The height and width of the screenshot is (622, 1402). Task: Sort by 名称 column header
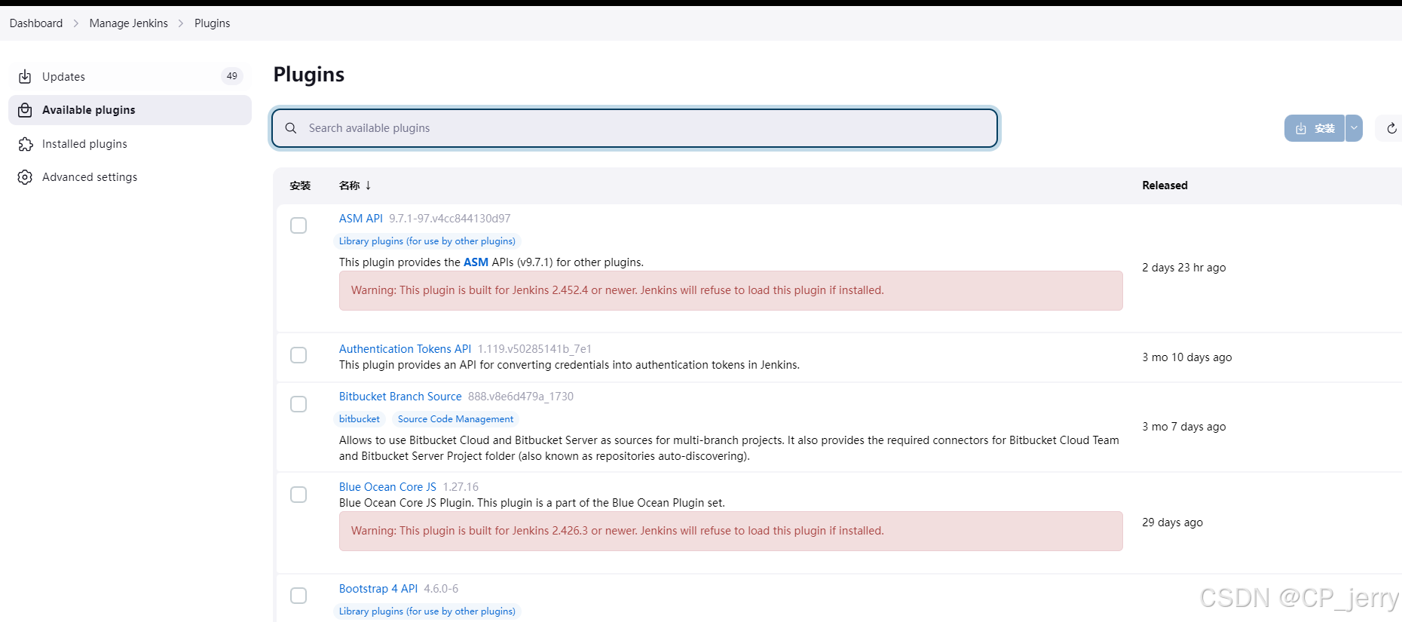tap(355, 185)
